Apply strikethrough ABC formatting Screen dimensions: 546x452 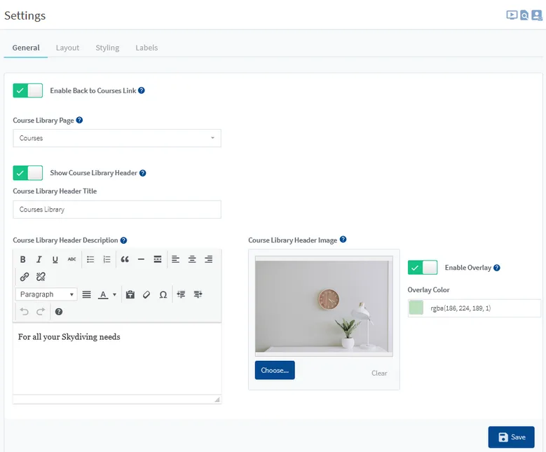(x=71, y=259)
